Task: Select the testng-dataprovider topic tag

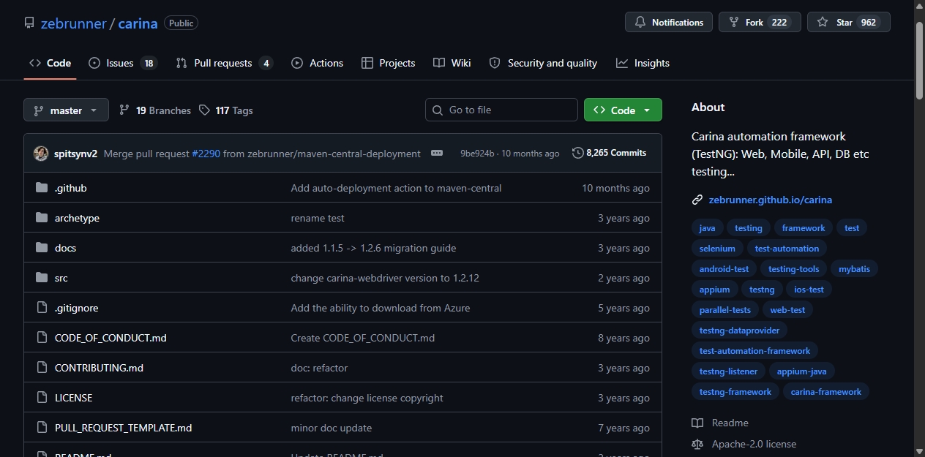Action: (739, 331)
